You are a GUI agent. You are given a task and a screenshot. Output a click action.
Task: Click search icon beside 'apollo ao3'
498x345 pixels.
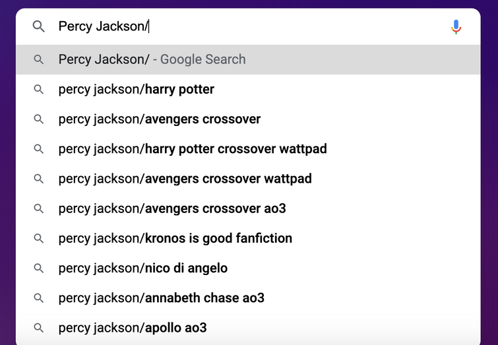[x=39, y=328]
